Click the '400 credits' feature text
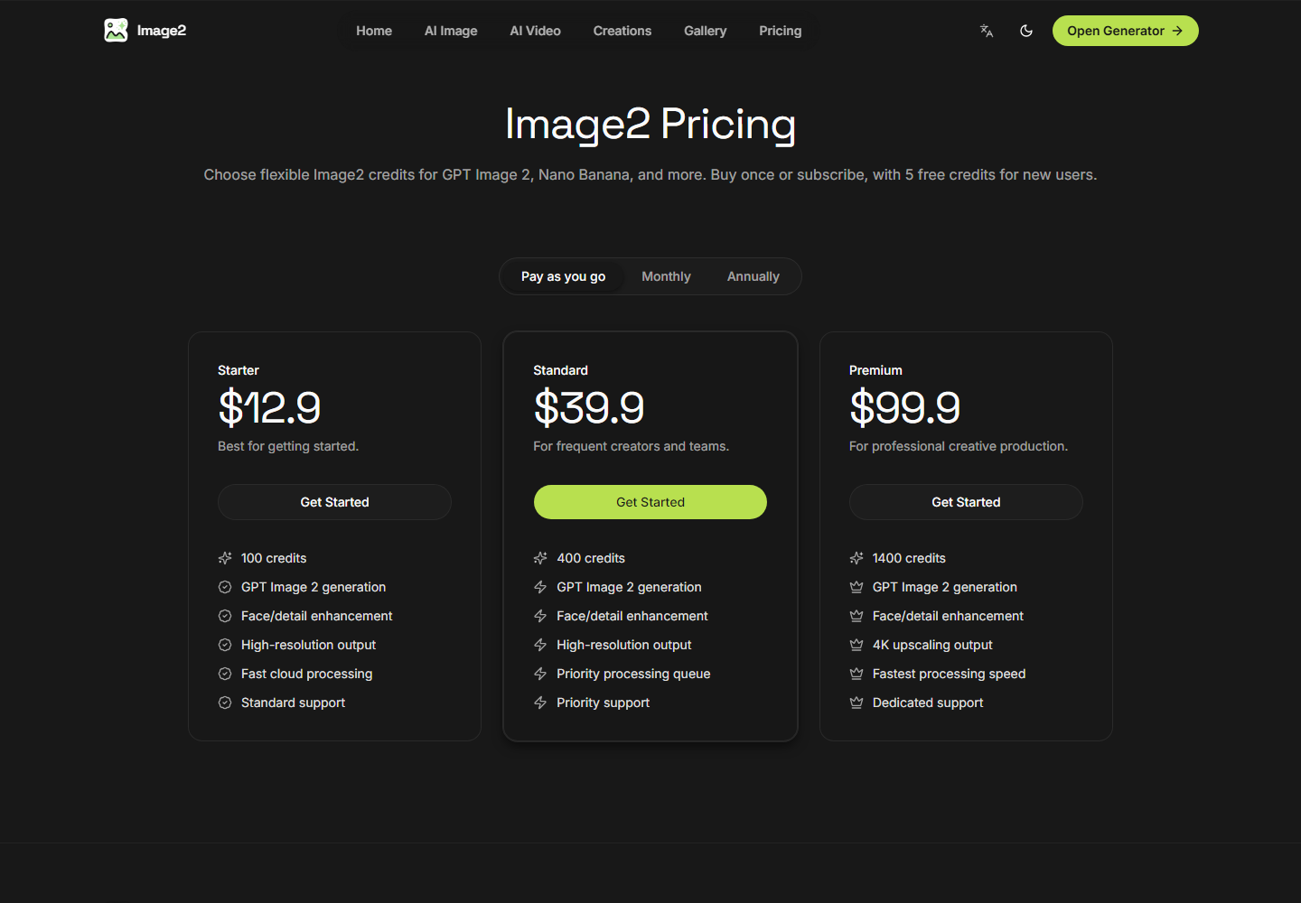 (591, 558)
